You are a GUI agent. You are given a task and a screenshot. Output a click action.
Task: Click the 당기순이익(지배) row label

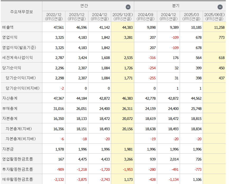point(21,78)
